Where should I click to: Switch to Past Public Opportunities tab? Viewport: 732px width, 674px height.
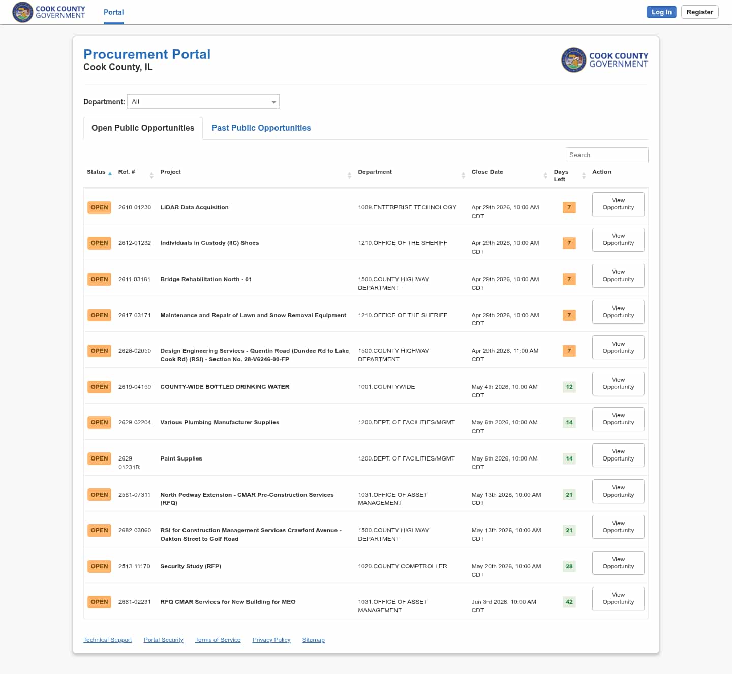coord(261,128)
